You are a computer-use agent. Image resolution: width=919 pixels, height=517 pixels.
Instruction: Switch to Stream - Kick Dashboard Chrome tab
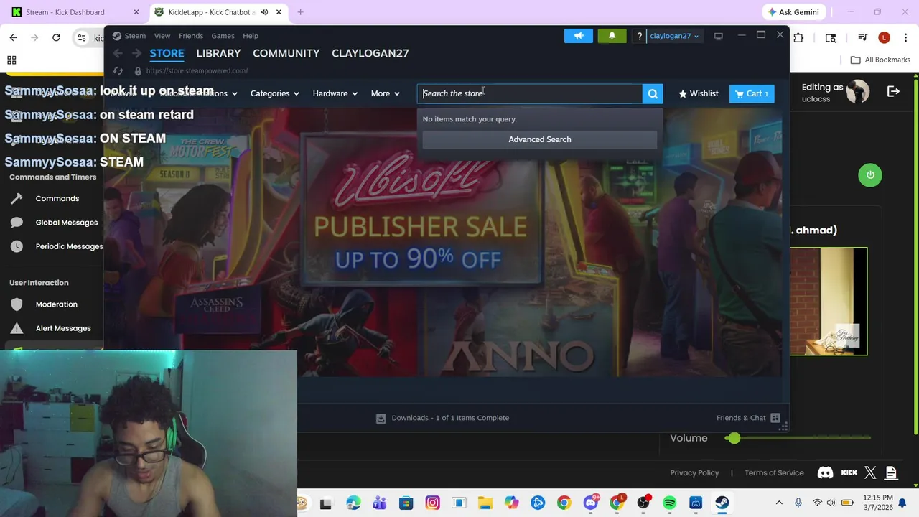73,12
